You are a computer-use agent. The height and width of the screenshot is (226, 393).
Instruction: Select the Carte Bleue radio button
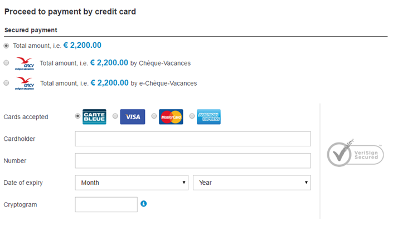click(77, 116)
